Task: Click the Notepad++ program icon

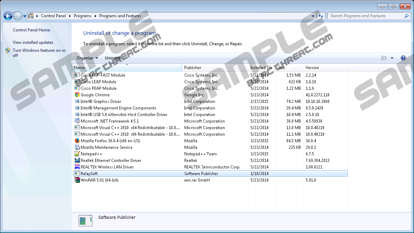Action: 77,154
